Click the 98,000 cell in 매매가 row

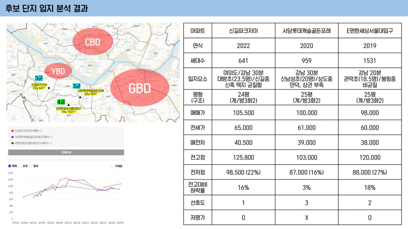coord(370,113)
